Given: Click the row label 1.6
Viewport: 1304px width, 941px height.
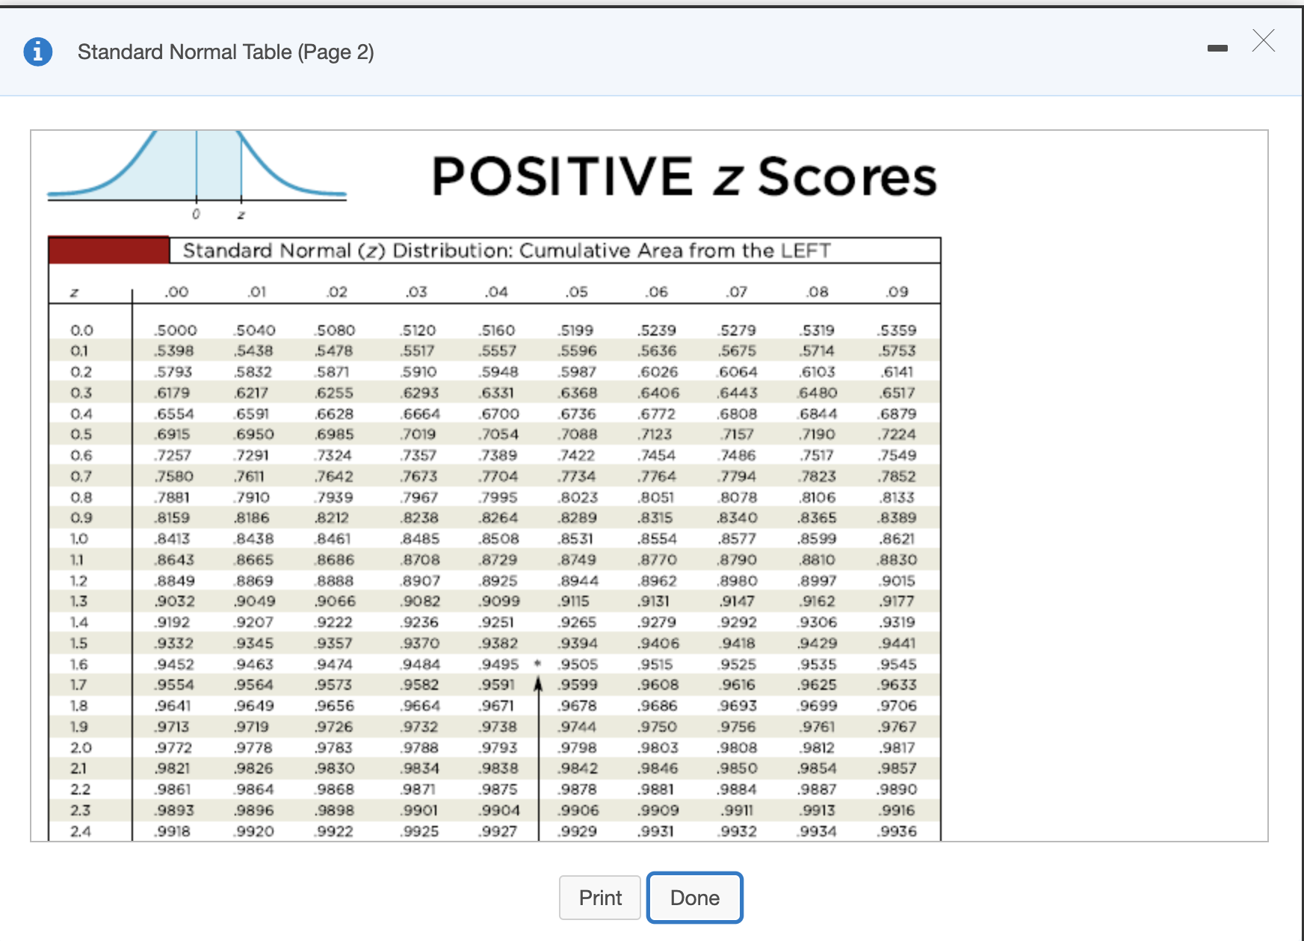Looking at the screenshot, I should click(79, 664).
